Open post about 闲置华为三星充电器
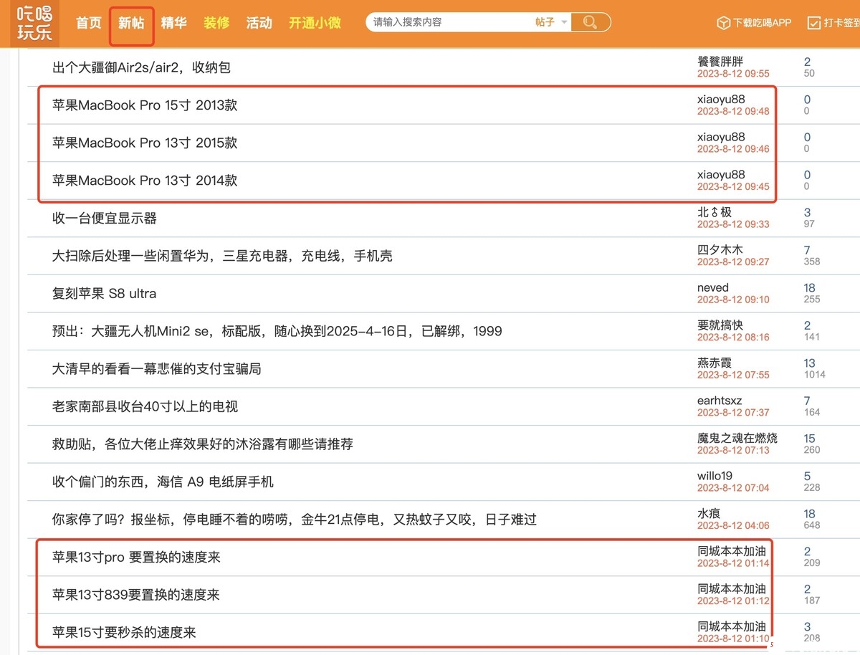 tap(222, 256)
